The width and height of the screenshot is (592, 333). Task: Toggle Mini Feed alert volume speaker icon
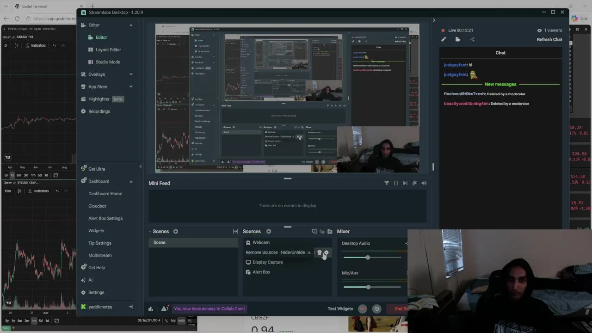coord(424,183)
